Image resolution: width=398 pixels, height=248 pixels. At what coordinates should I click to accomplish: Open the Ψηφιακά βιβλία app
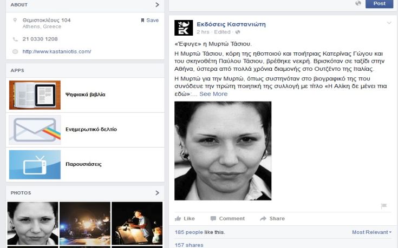point(85,95)
